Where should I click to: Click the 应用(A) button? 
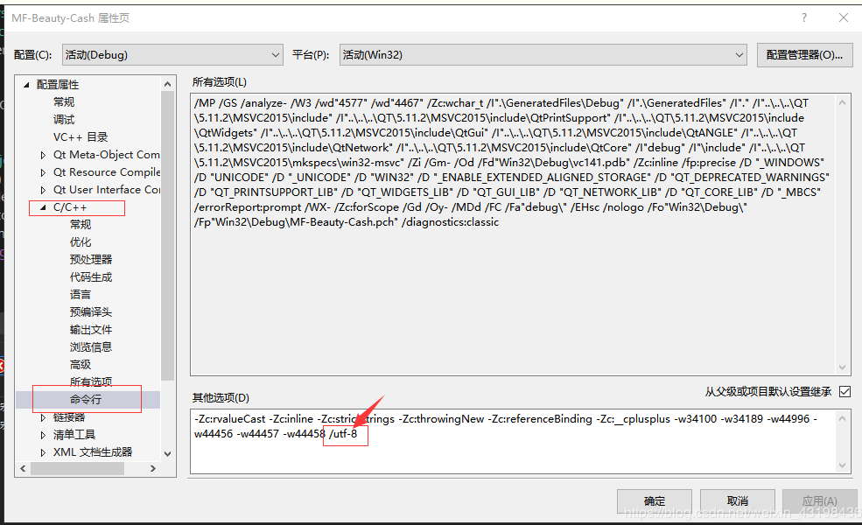click(x=819, y=500)
